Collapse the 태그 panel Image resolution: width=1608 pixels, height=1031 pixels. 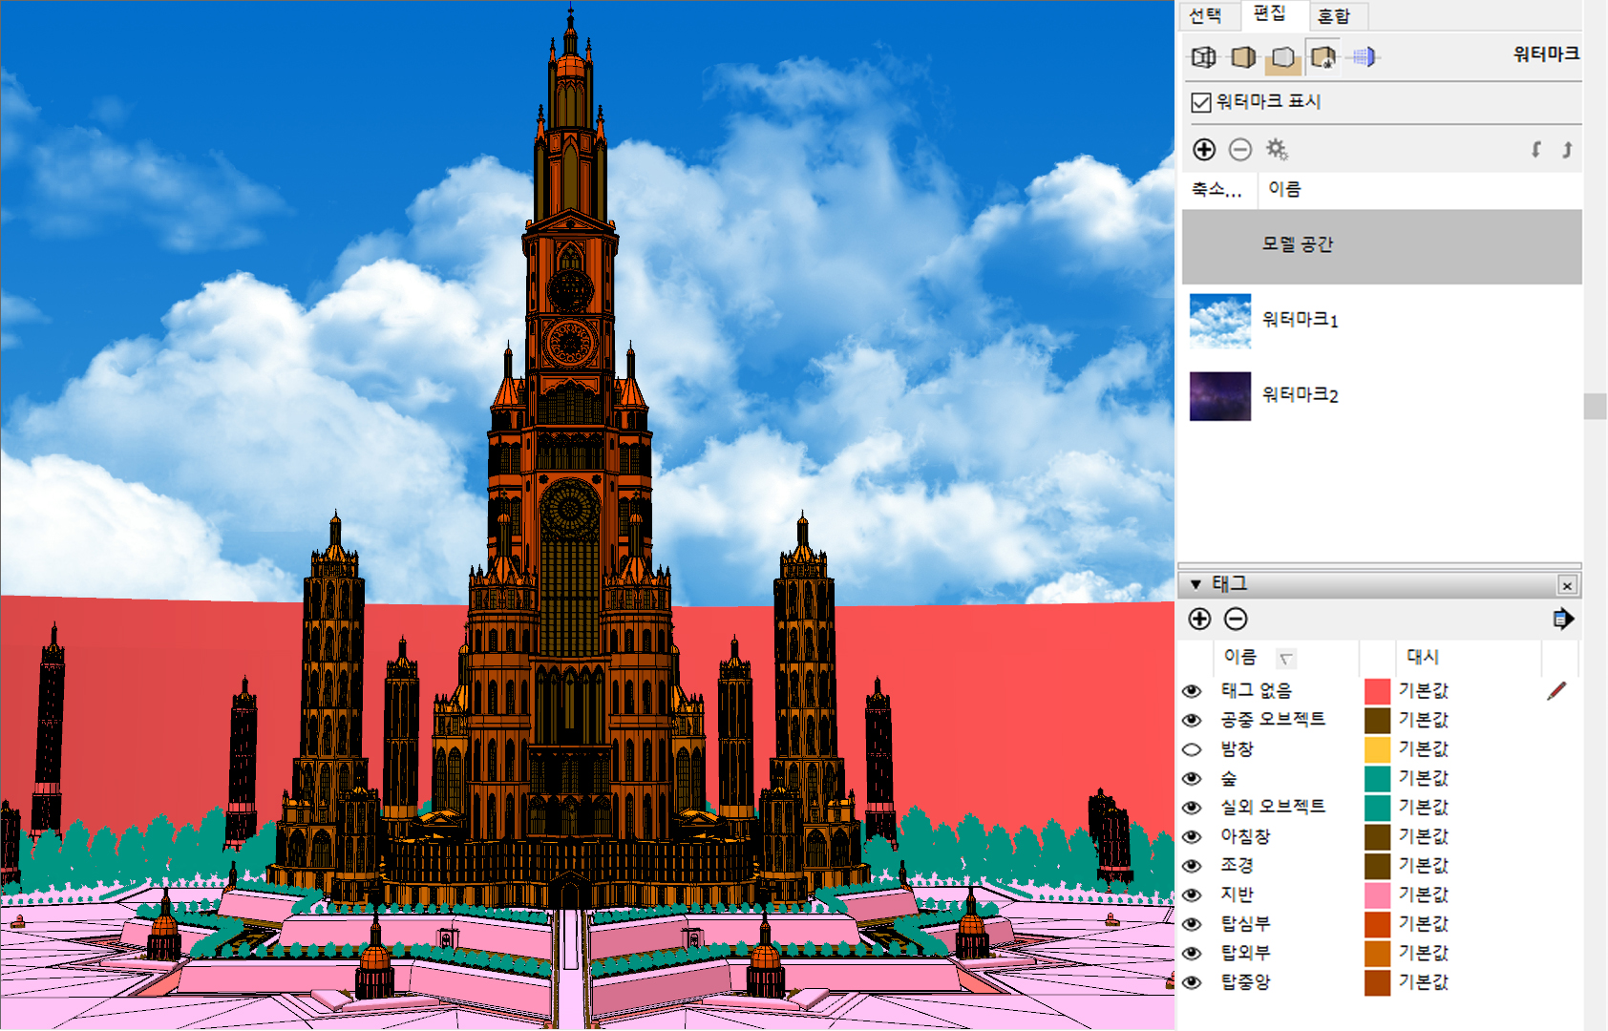tap(1195, 584)
